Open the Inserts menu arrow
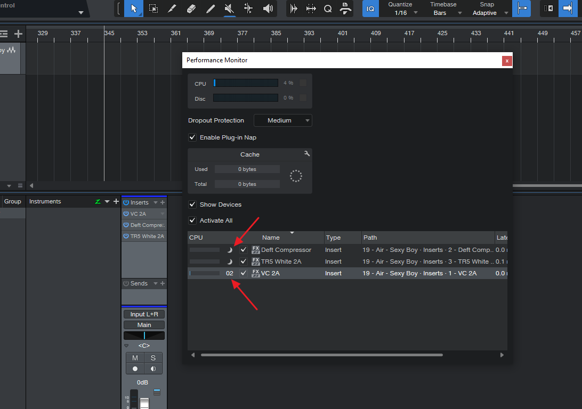The image size is (582, 409). [x=156, y=202]
